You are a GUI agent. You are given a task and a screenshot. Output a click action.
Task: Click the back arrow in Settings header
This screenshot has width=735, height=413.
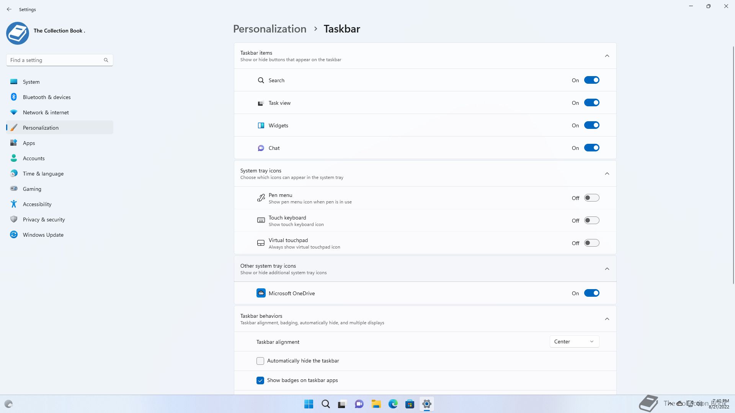(x=9, y=9)
